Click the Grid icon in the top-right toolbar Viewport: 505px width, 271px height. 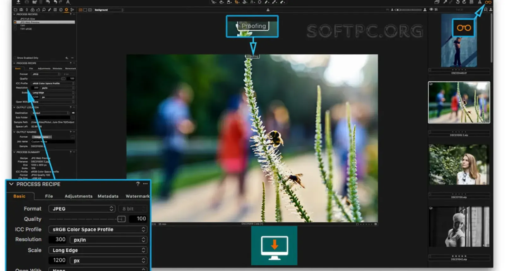click(x=471, y=2)
